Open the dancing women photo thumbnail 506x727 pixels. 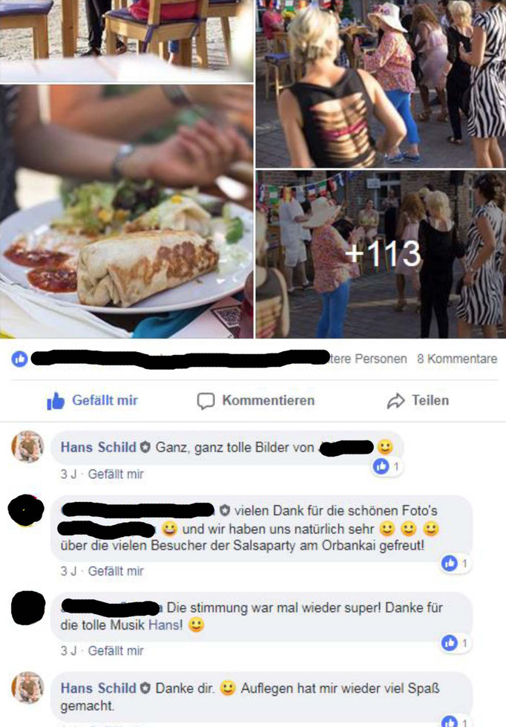381,83
